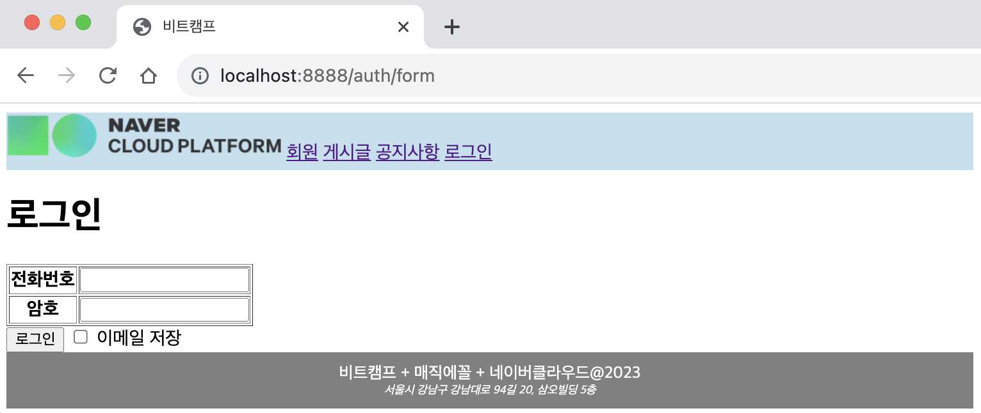The width and height of the screenshot is (981, 413).
Task: Submit with the 로그인 button
Action: click(x=35, y=339)
